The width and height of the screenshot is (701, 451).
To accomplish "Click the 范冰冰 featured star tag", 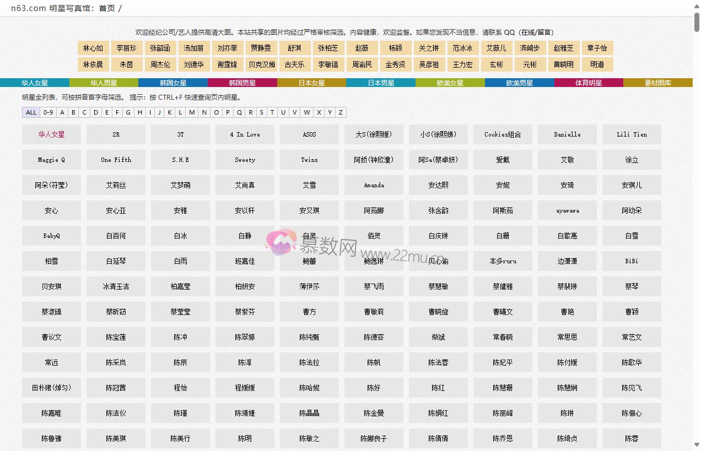I will [462, 48].
